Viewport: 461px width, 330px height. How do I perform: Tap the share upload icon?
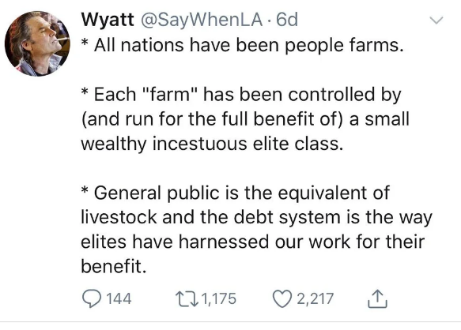tap(377, 298)
